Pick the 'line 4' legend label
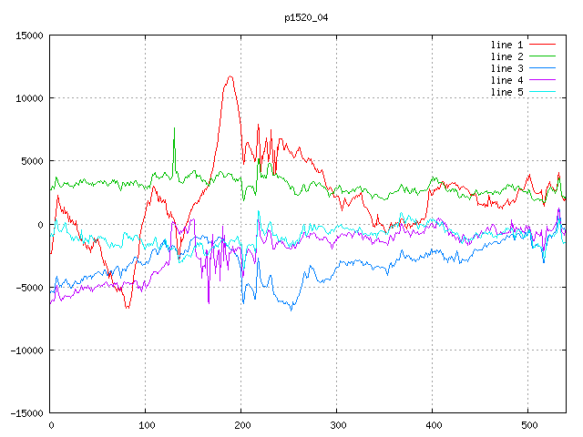This screenshot has height=437, width=583. 507,80
